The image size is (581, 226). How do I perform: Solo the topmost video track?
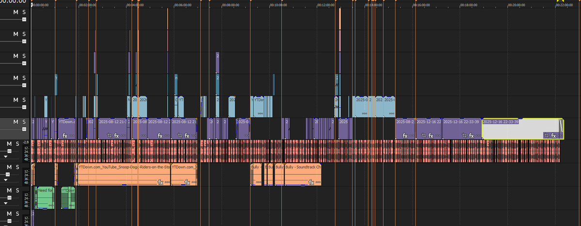coord(24,12)
